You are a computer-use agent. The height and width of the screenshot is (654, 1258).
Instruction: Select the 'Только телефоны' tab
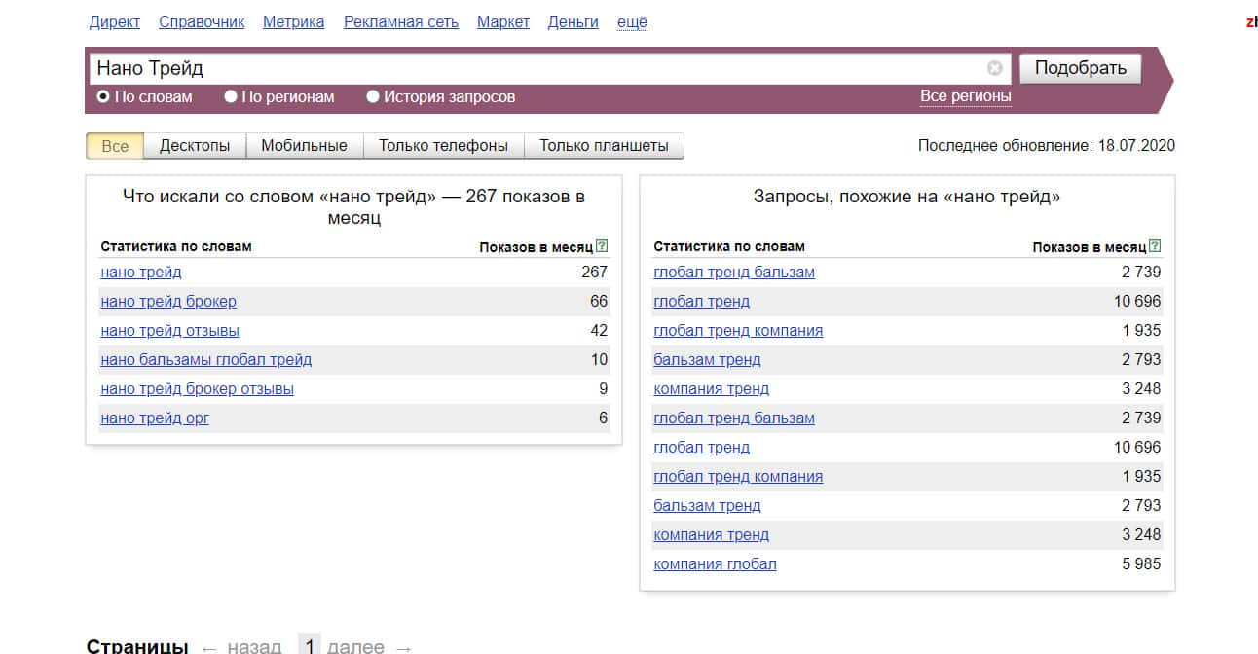pyautogui.click(x=443, y=146)
